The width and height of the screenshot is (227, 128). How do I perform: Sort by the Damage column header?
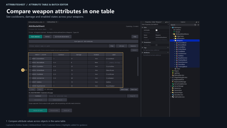(x=79, y=55)
